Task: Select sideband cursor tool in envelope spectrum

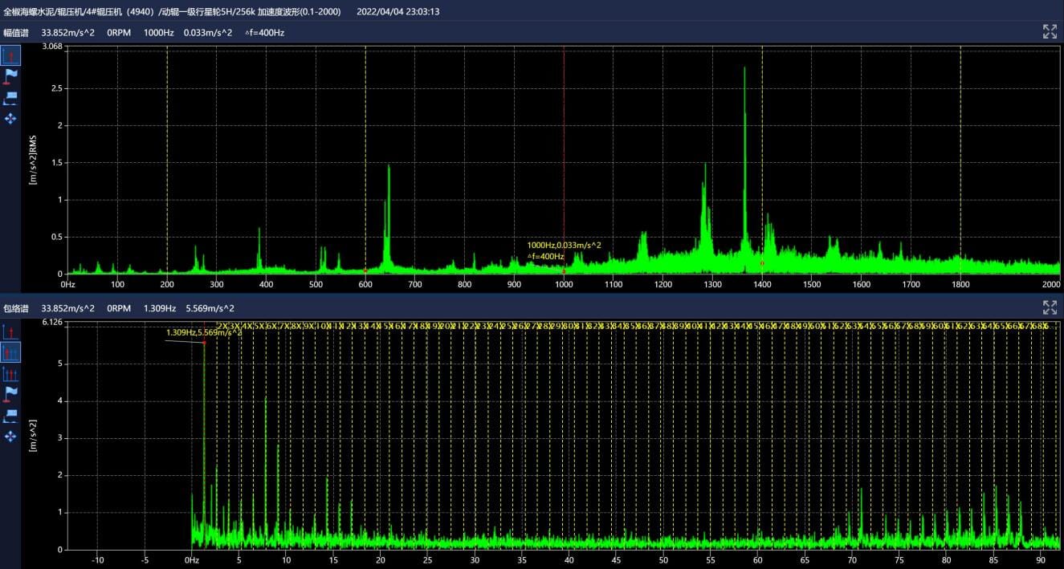Action: (x=10, y=373)
